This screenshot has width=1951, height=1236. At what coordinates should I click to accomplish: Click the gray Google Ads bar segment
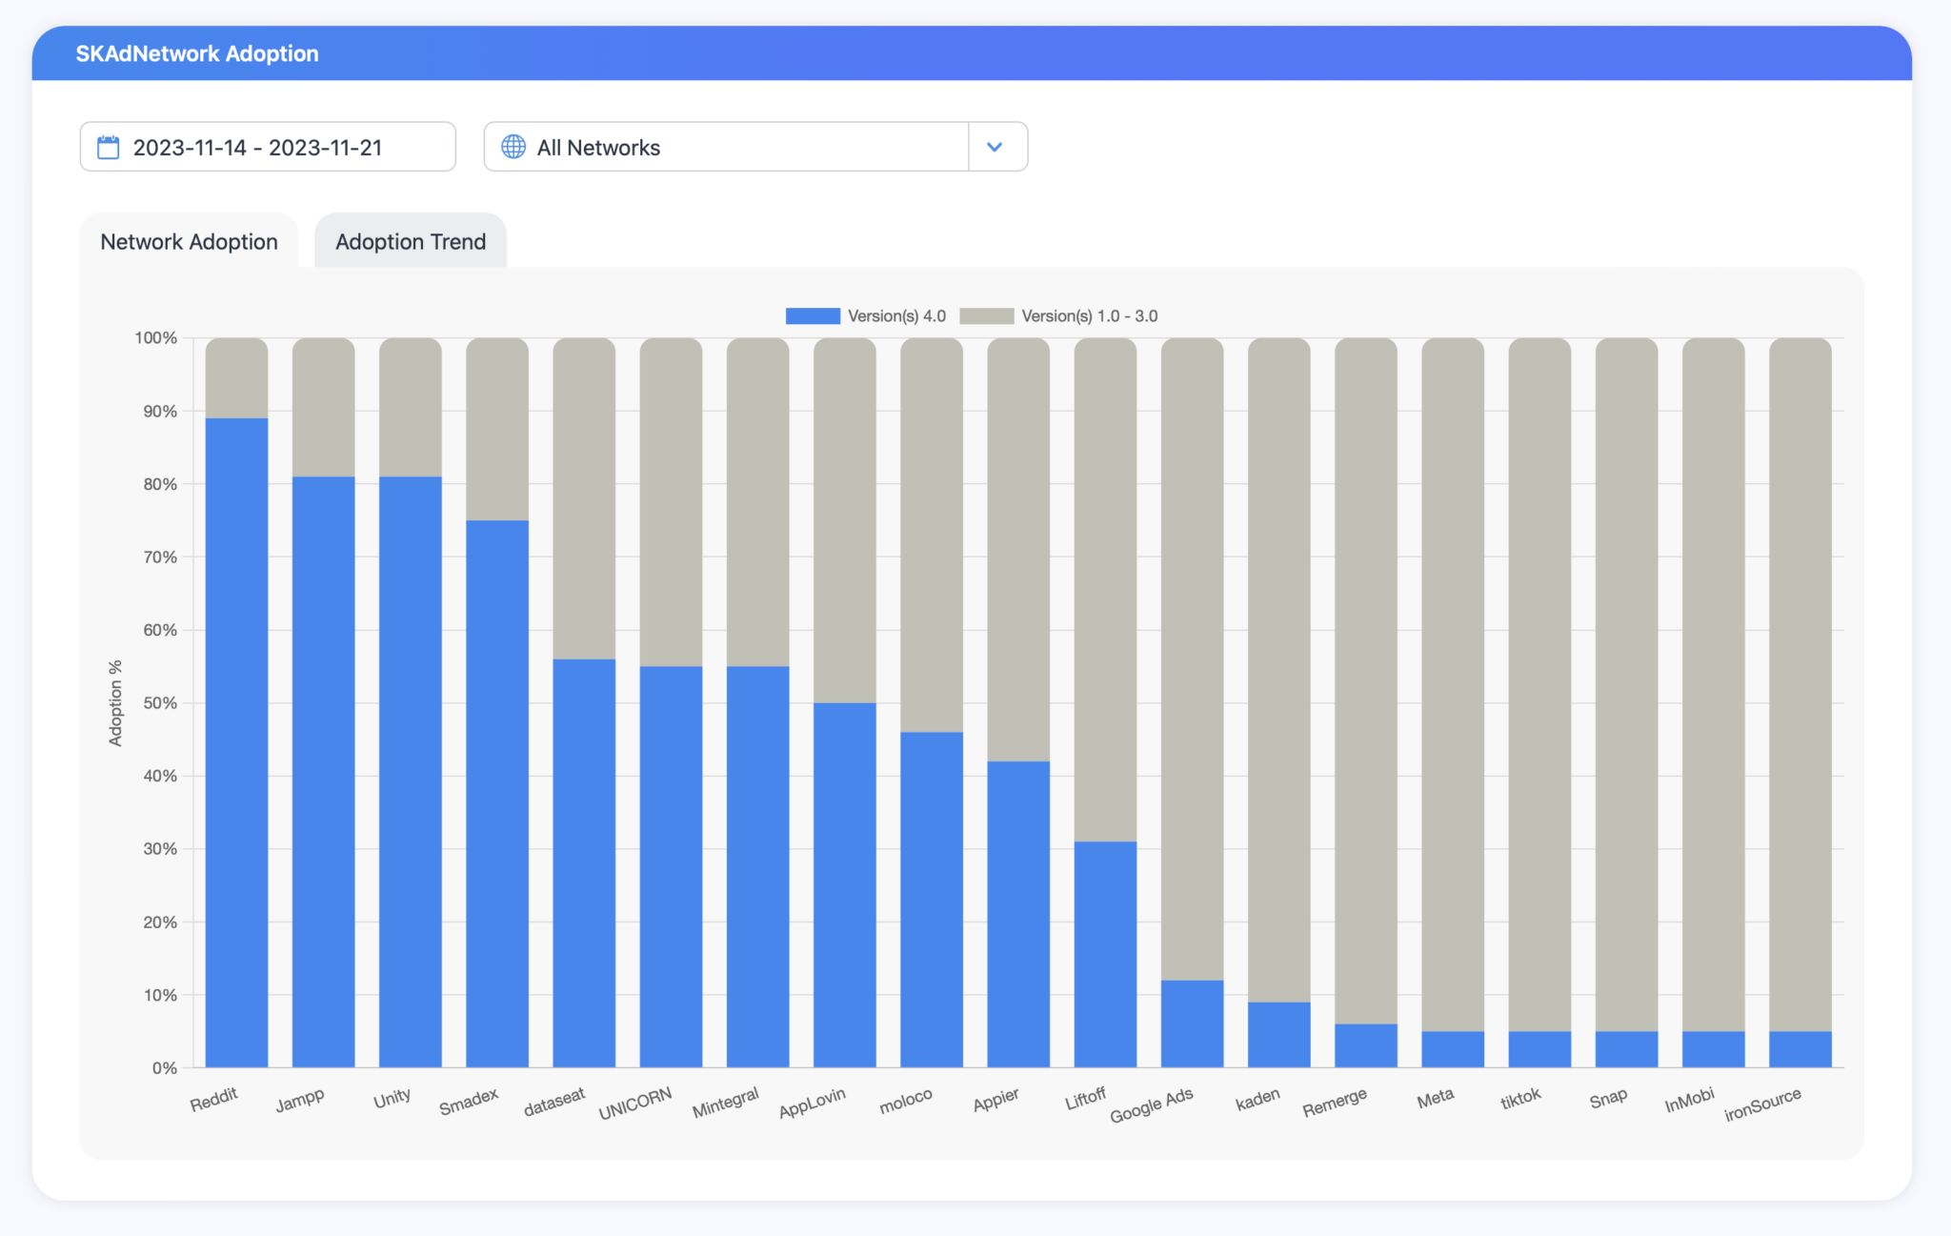tap(1192, 659)
